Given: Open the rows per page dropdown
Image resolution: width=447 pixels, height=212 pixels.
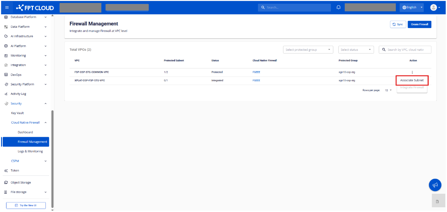Looking at the screenshot, I should point(388,90).
